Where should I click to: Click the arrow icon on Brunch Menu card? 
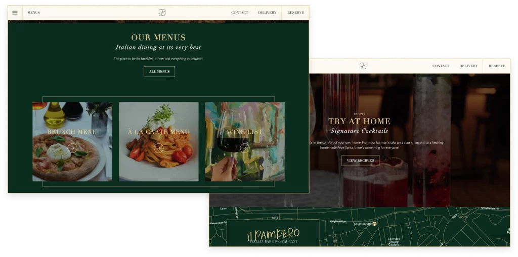[72, 148]
